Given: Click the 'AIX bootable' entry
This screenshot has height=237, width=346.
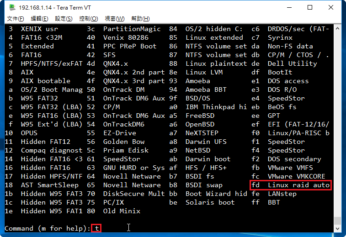Looking at the screenshot, I should click(x=46, y=81).
